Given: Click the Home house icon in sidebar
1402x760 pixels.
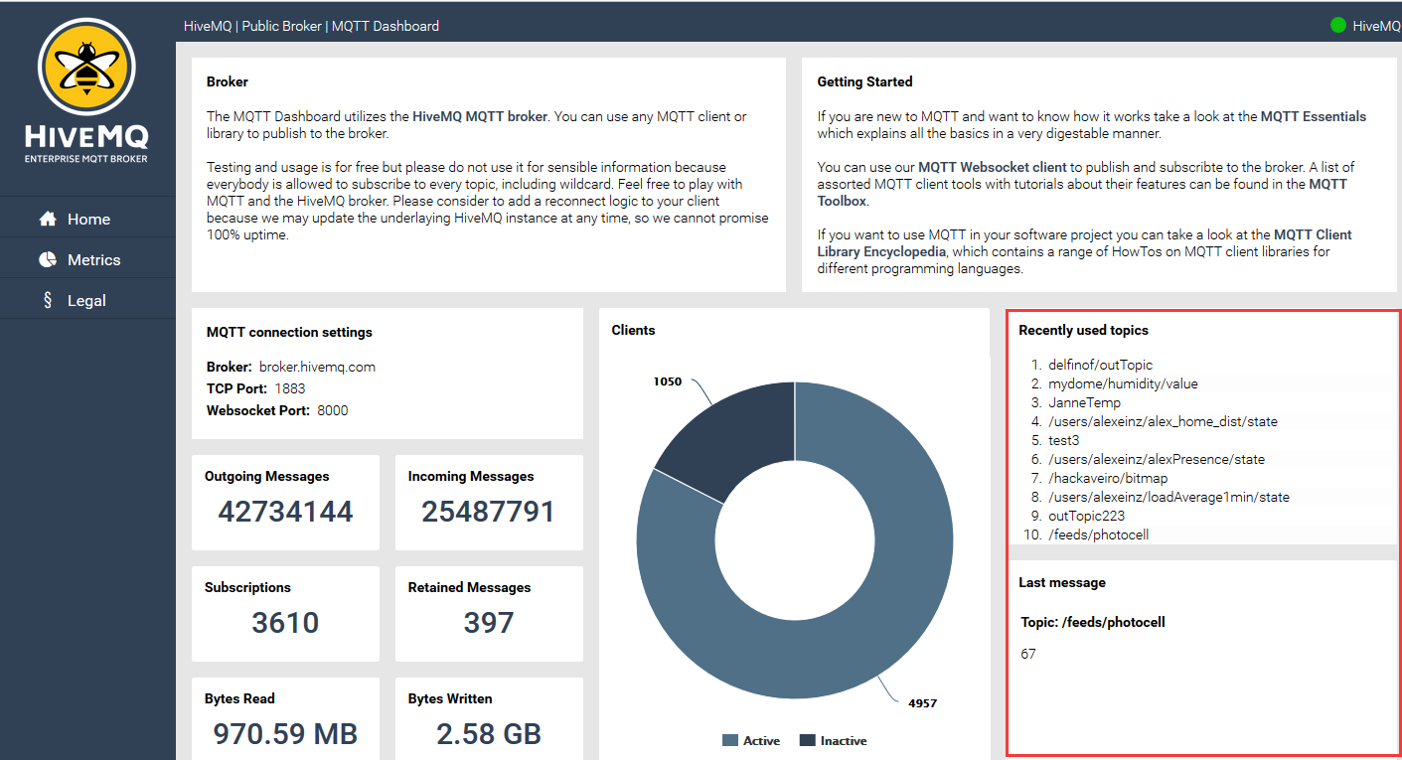Looking at the screenshot, I should [47, 219].
